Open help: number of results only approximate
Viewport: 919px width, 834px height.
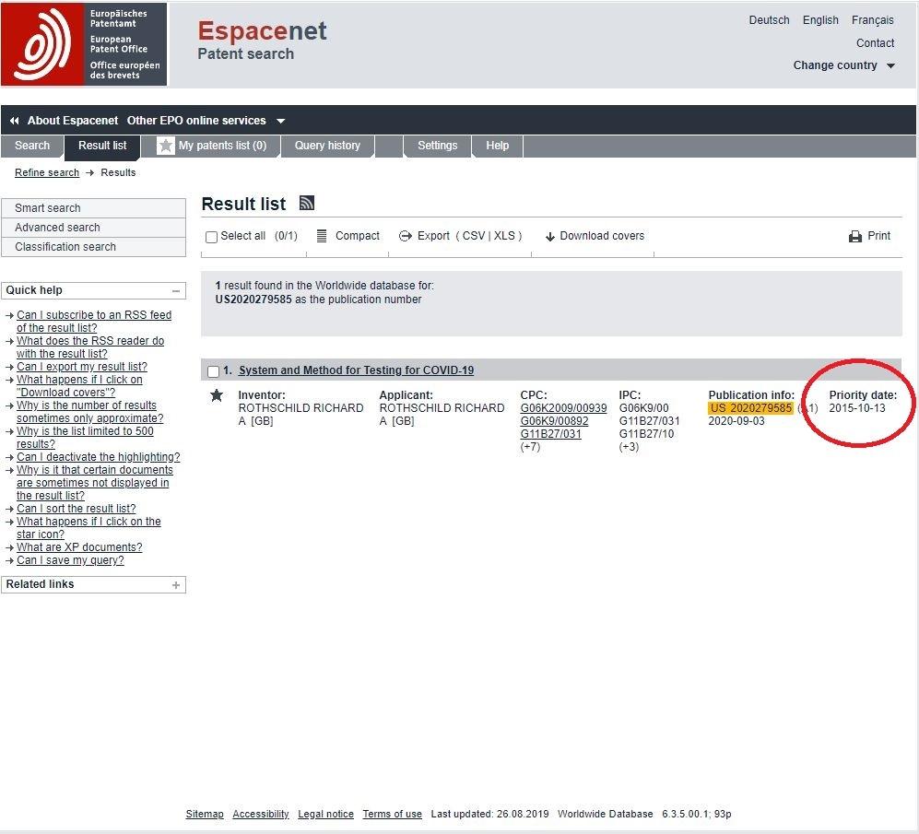(89, 411)
